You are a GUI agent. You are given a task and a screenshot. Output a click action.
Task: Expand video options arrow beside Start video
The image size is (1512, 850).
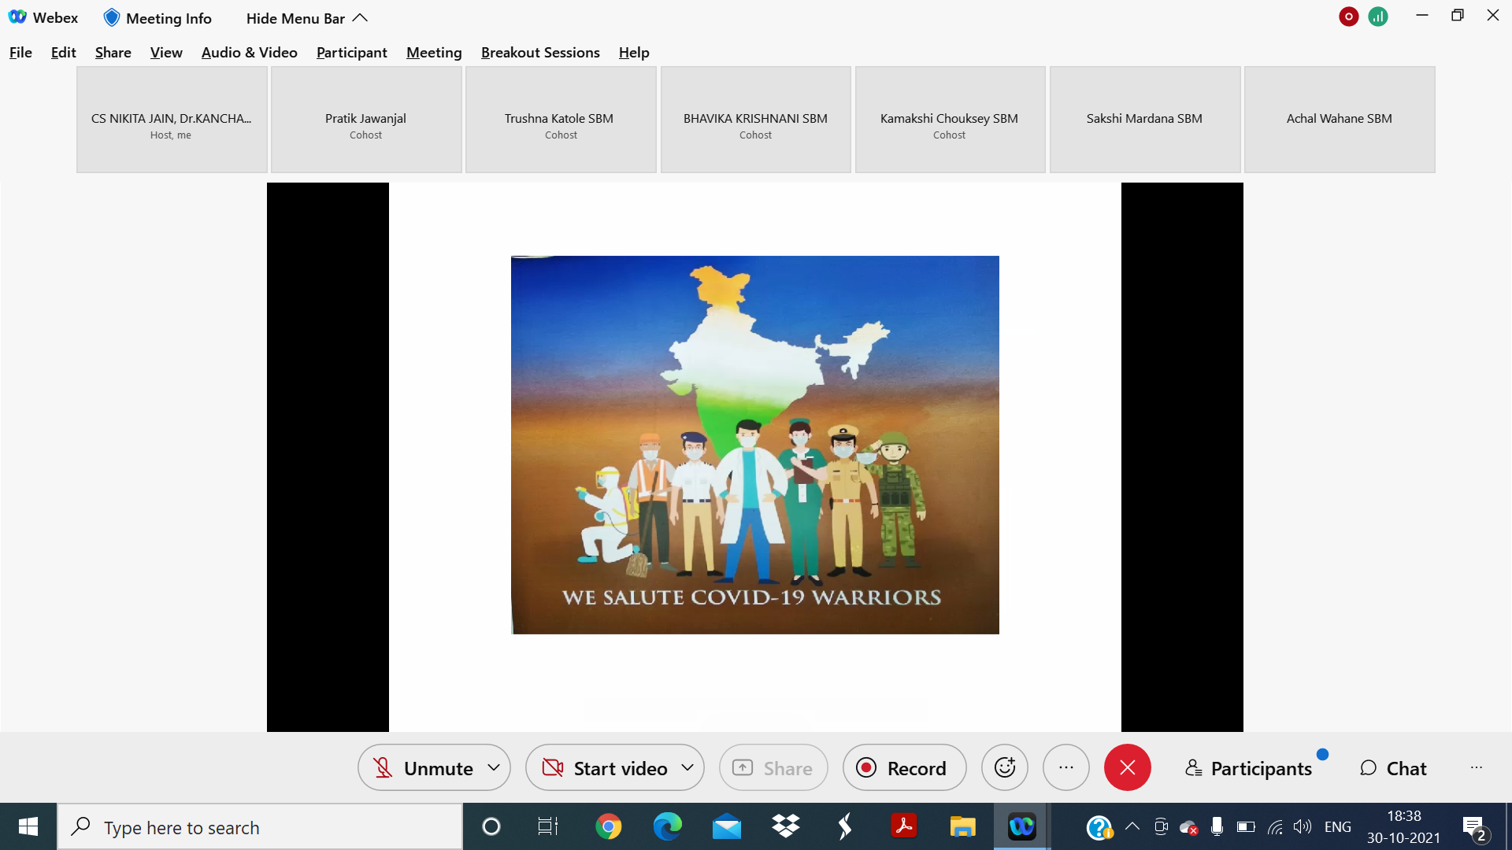pyautogui.click(x=687, y=767)
